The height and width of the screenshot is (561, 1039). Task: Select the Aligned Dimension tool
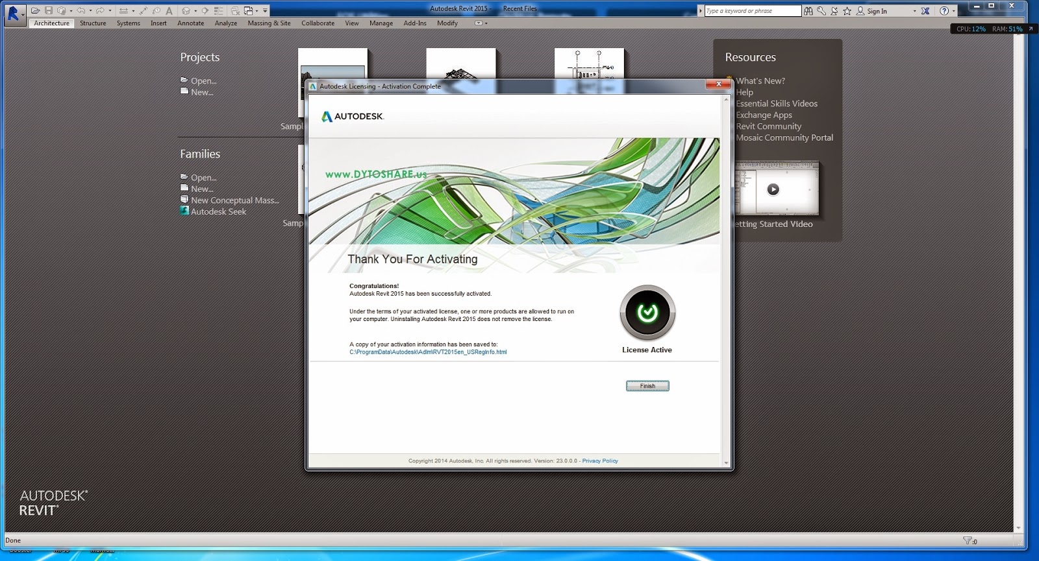coord(143,11)
